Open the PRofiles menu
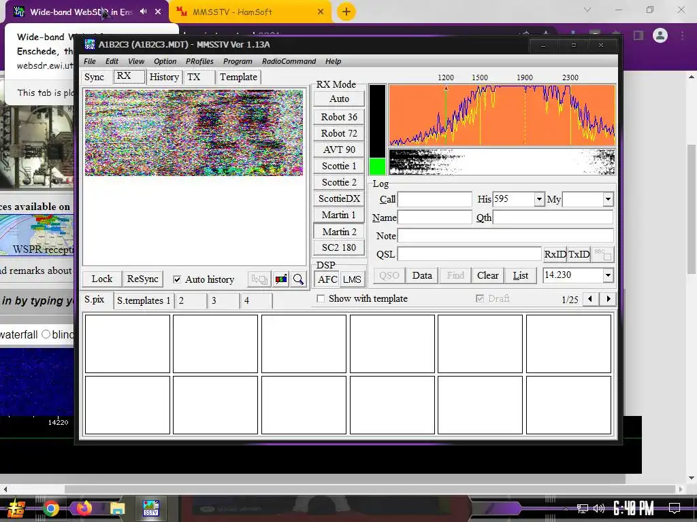The width and height of the screenshot is (697, 522). [x=199, y=61]
